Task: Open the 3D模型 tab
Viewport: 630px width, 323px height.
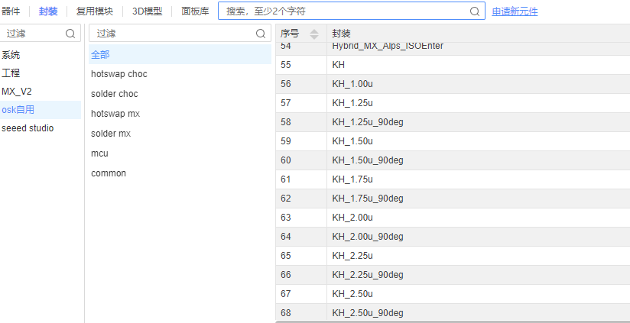Action: pyautogui.click(x=147, y=11)
